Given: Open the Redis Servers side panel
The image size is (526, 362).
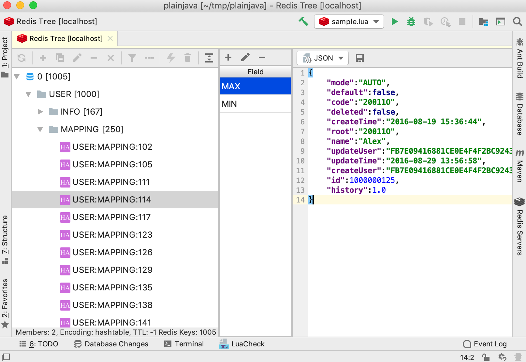Looking at the screenshot, I should click(519, 227).
